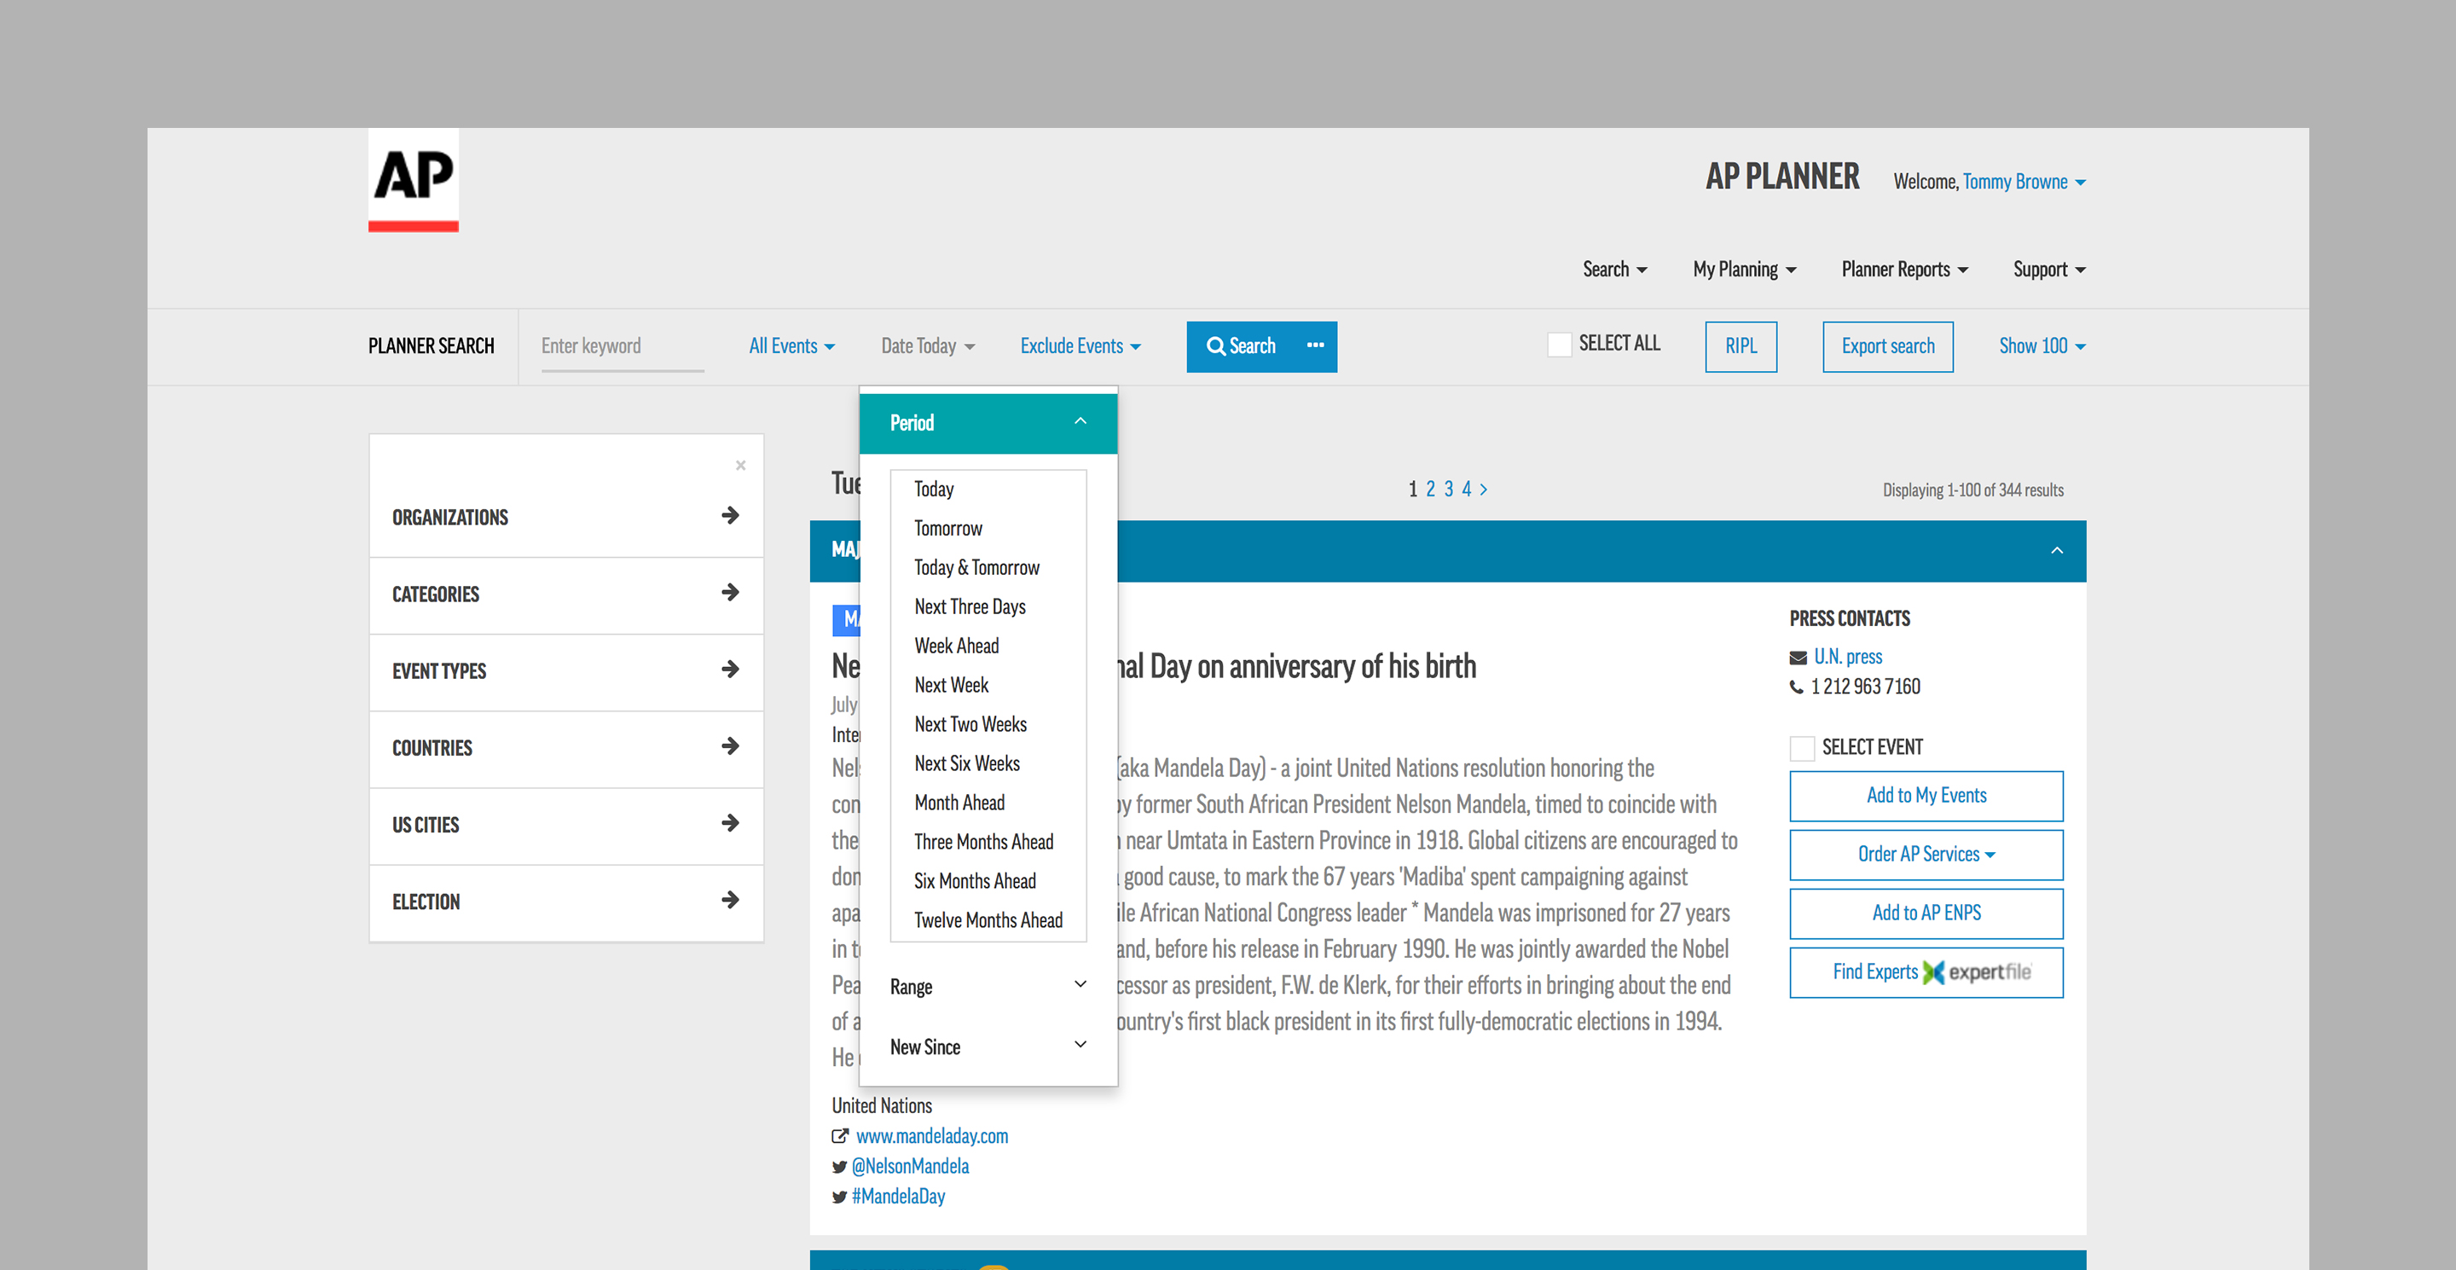Open the #MandelaDay hashtag link
Screen dimensions: 2456x1270
898,1197
